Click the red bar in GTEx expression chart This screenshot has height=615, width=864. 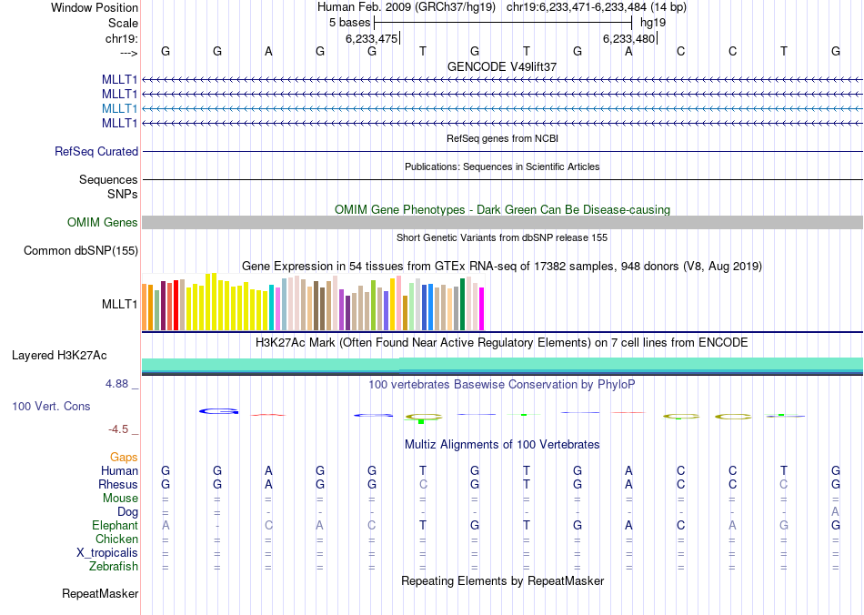coord(176,306)
